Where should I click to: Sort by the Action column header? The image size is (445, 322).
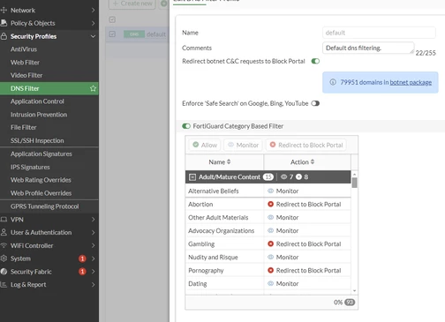[x=302, y=162]
